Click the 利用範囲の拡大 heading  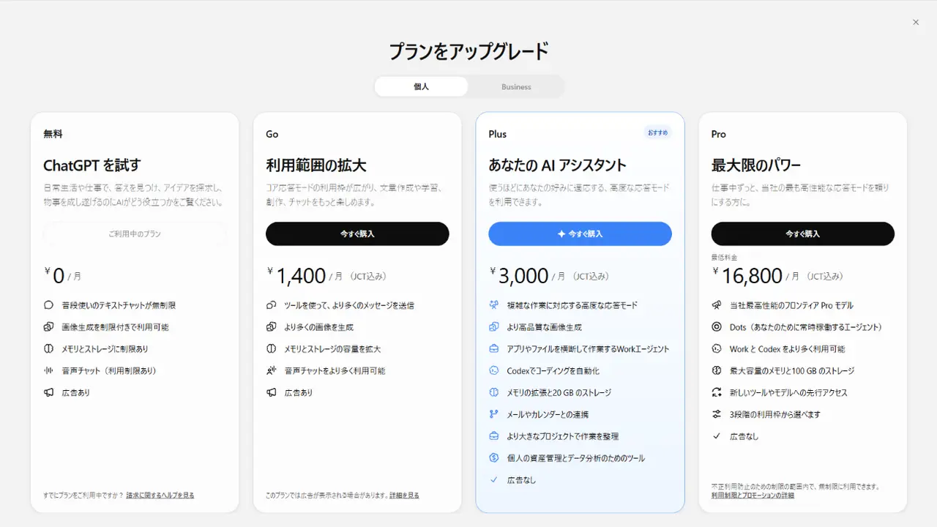[x=316, y=165]
